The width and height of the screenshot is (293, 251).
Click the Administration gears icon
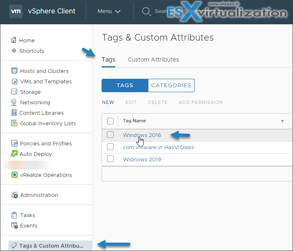point(14,195)
